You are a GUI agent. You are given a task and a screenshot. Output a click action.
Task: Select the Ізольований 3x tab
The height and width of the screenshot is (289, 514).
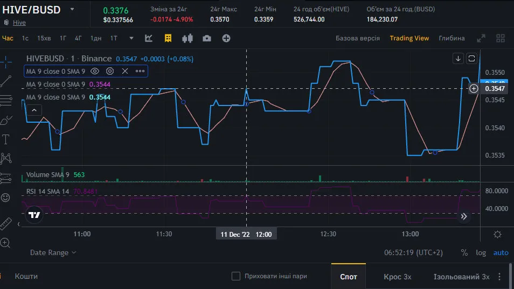461,277
